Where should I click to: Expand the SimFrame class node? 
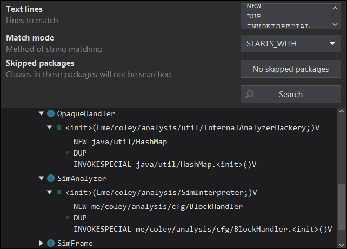click(41, 243)
